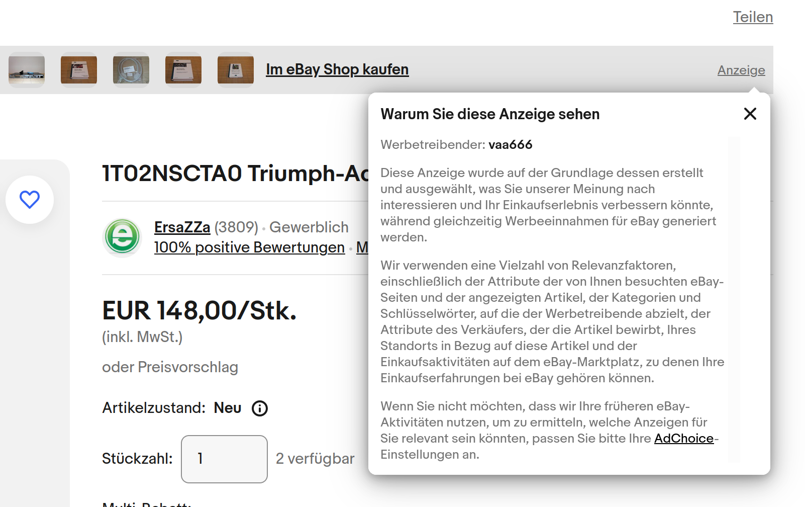Click the '2 verfügbar' text
This screenshot has width=805, height=507.
point(315,459)
